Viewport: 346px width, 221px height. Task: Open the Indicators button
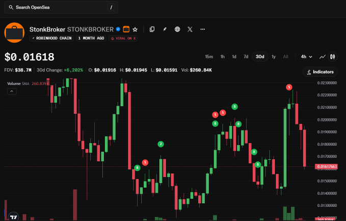[x=320, y=72]
